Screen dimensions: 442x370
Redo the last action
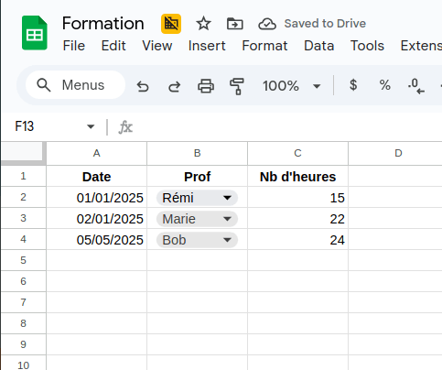(x=175, y=86)
